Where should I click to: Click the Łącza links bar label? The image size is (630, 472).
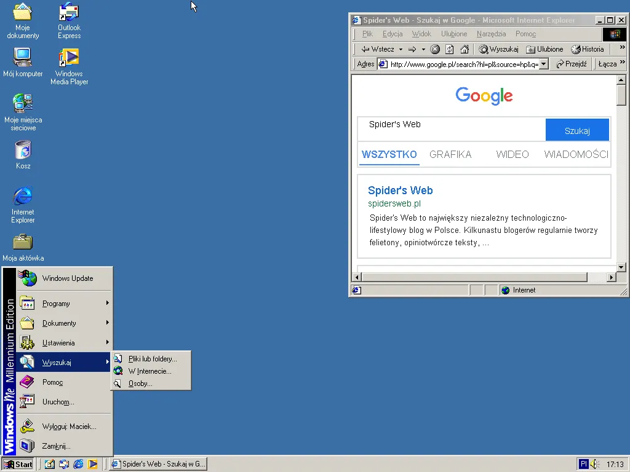pyautogui.click(x=607, y=64)
